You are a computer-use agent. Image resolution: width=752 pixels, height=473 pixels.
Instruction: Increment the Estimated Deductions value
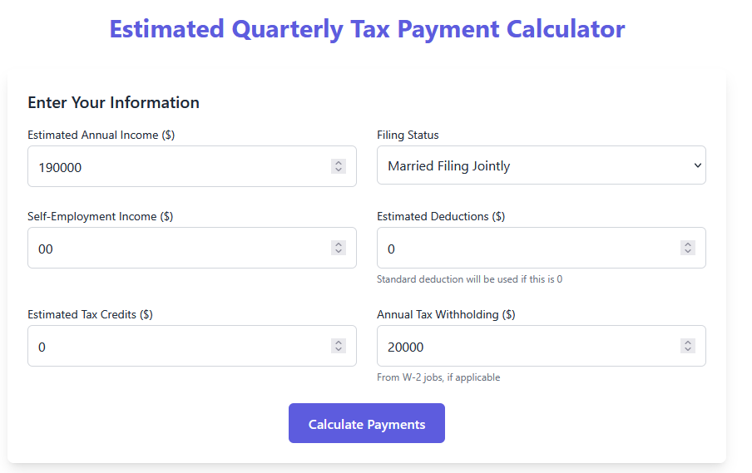pos(688,244)
